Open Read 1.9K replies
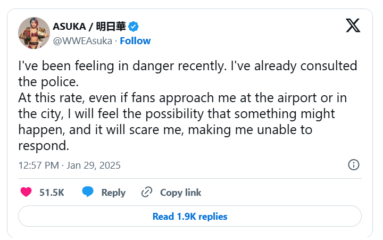This screenshot has height=240, width=383. (x=190, y=217)
